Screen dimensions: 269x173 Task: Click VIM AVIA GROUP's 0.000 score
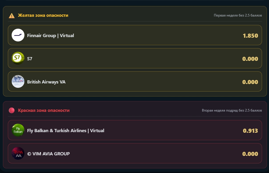tap(250, 154)
